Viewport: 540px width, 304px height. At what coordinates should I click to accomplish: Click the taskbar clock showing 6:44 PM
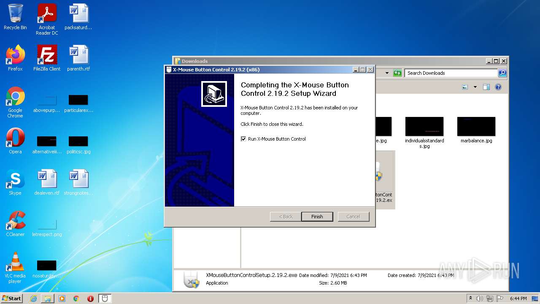[518, 299]
